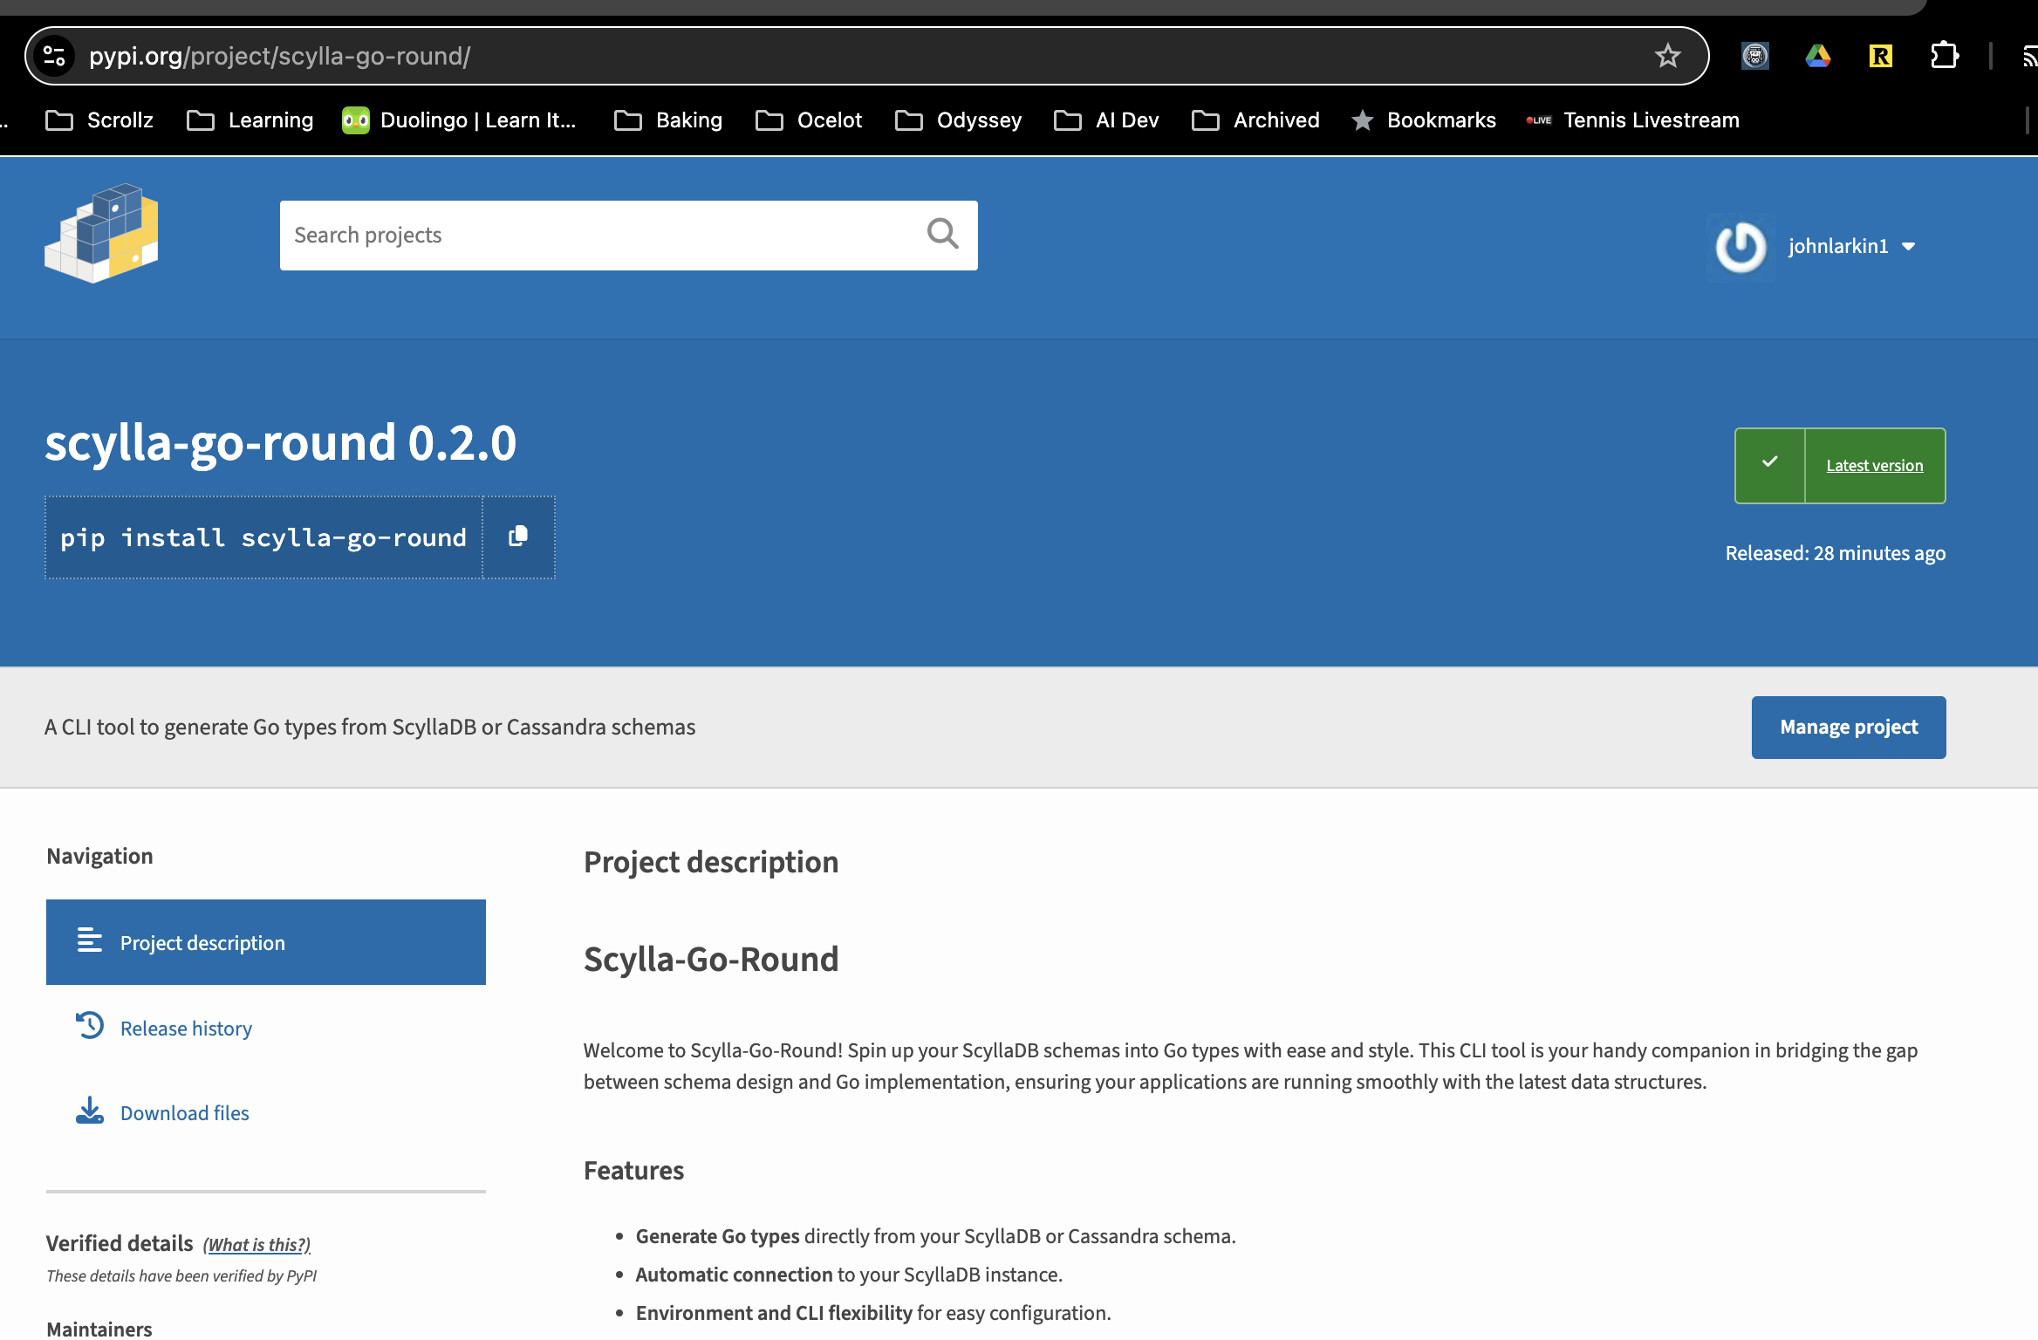Click the download files icon

92,1111
